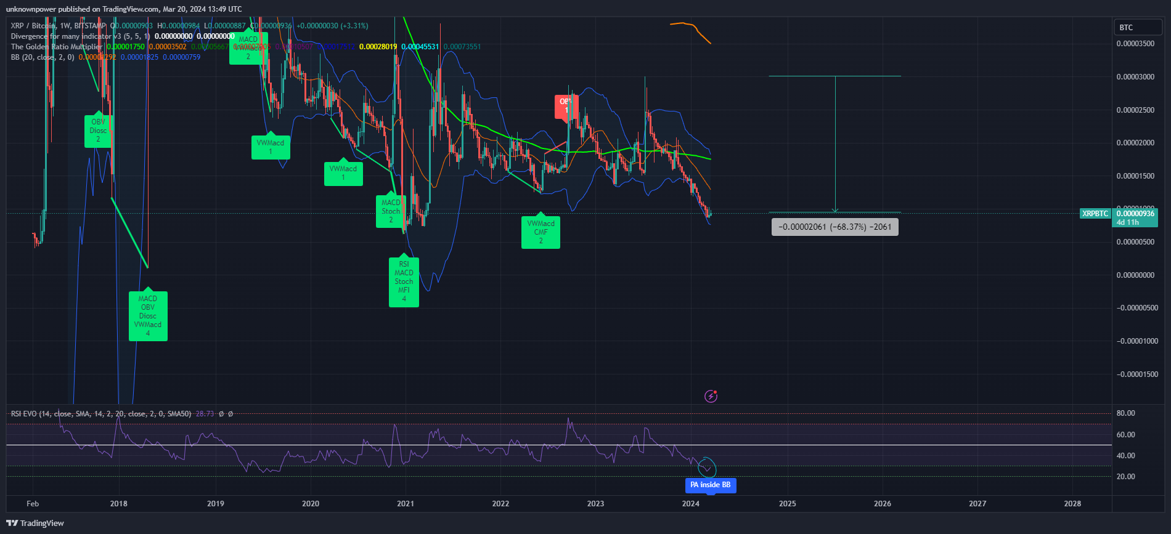Click the 2022 time axis label

500,504
